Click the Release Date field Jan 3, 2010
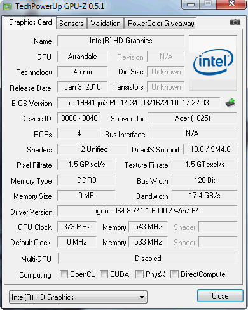248x310 pixels. tap(83, 87)
